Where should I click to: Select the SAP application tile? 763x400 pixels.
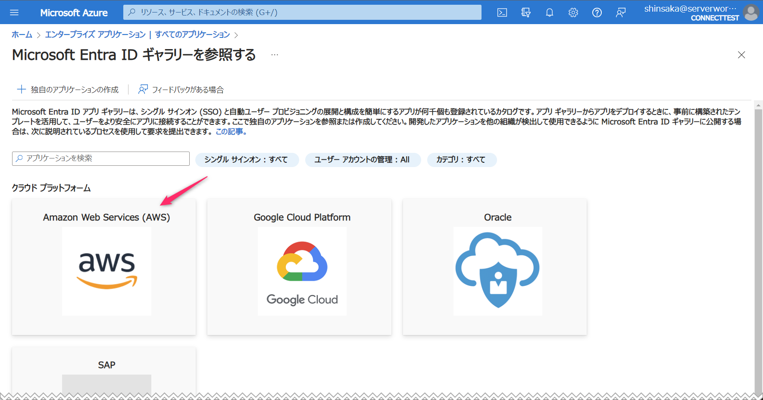tap(104, 370)
